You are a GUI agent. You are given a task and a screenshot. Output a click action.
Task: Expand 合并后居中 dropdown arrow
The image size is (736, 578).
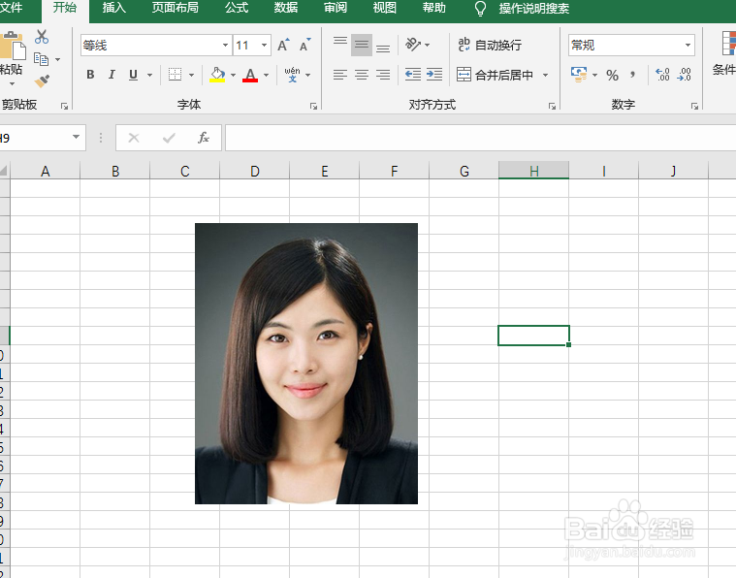[x=545, y=75]
